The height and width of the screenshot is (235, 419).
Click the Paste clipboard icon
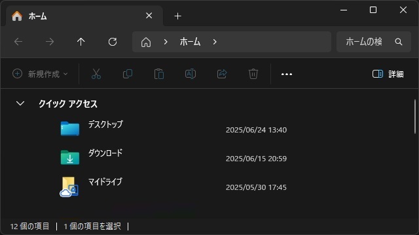(x=159, y=74)
